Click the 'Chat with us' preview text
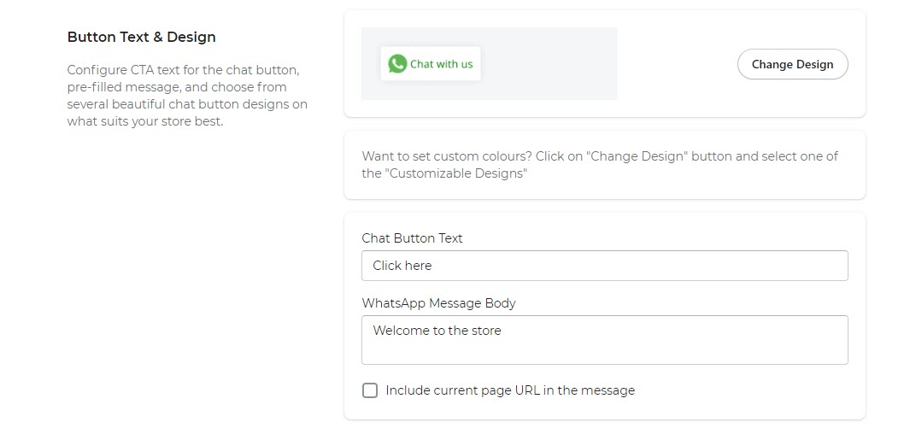 (441, 64)
